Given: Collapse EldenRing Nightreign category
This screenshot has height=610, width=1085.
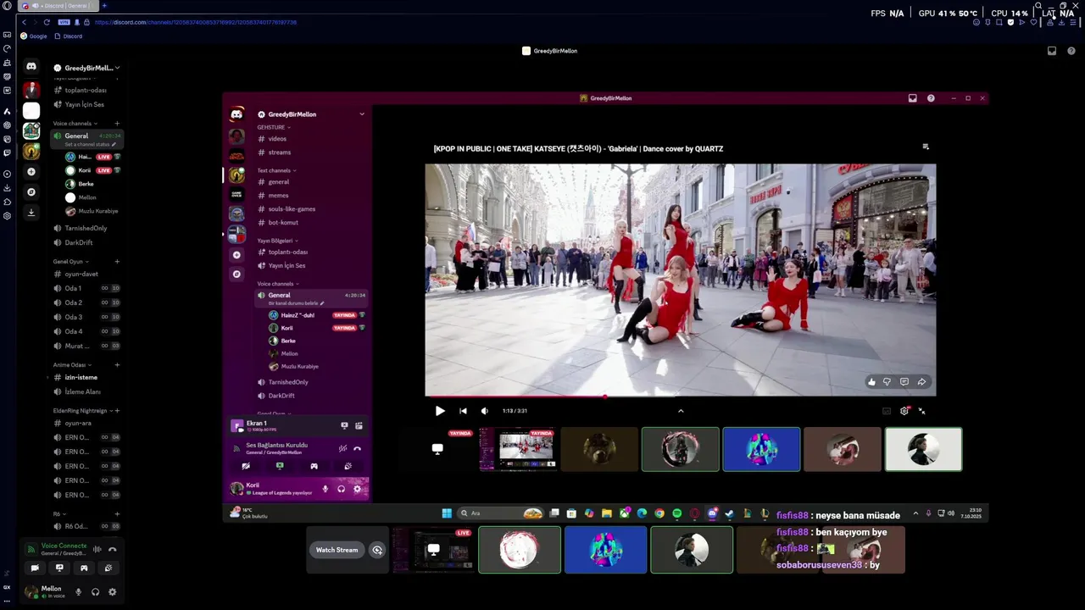Looking at the screenshot, I should (82, 411).
